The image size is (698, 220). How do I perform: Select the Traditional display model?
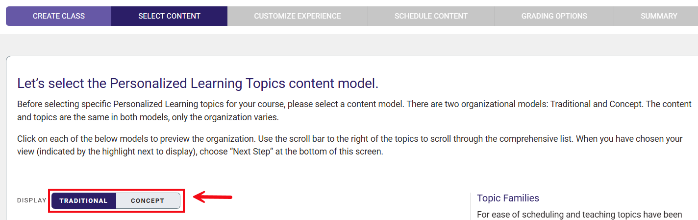pyautogui.click(x=84, y=200)
